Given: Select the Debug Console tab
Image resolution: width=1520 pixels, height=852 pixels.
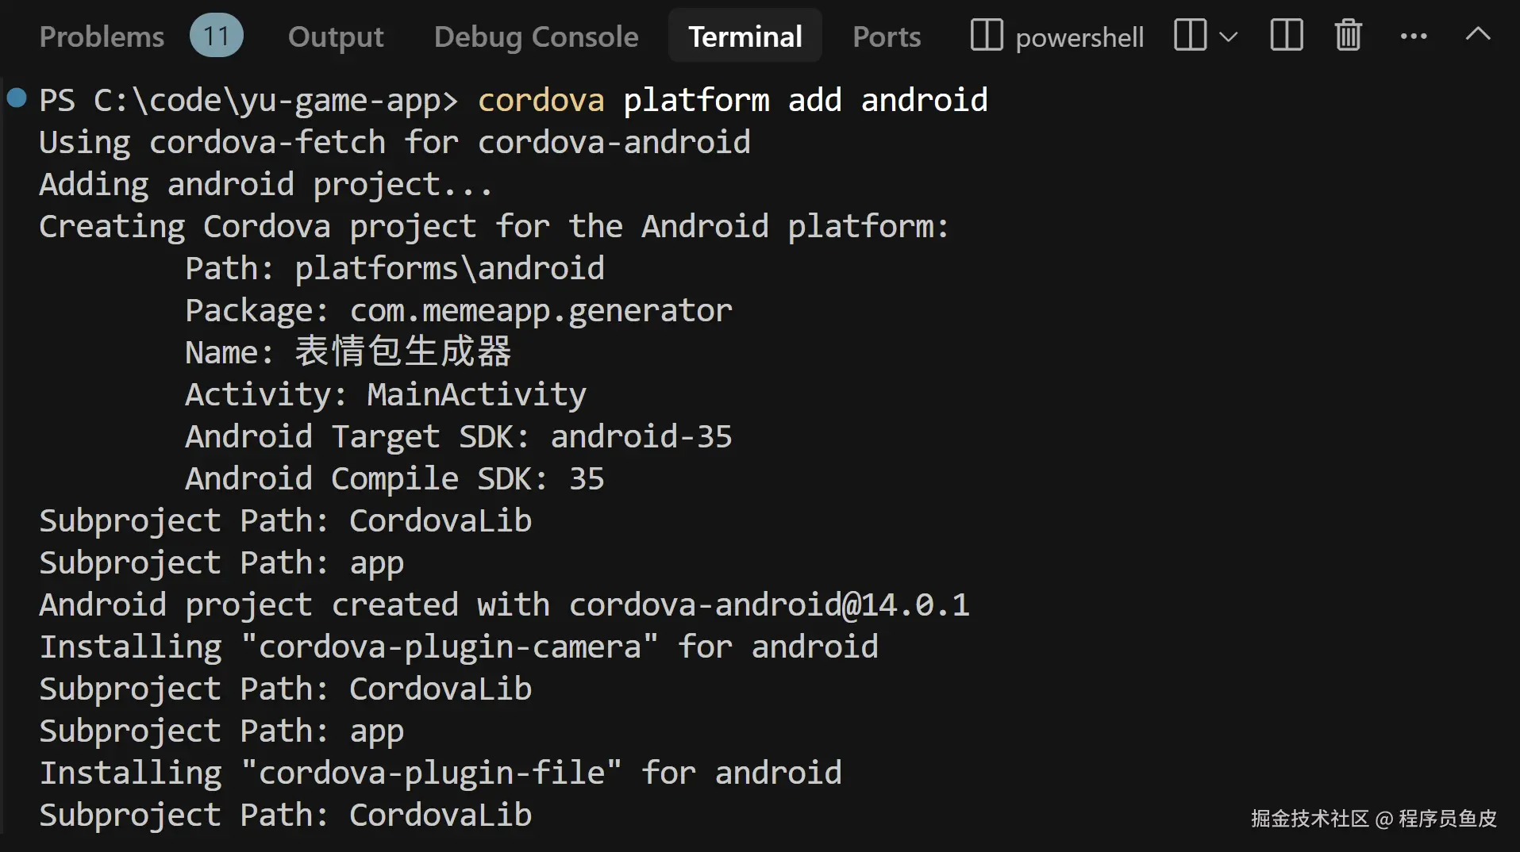Looking at the screenshot, I should click(x=536, y=36).
